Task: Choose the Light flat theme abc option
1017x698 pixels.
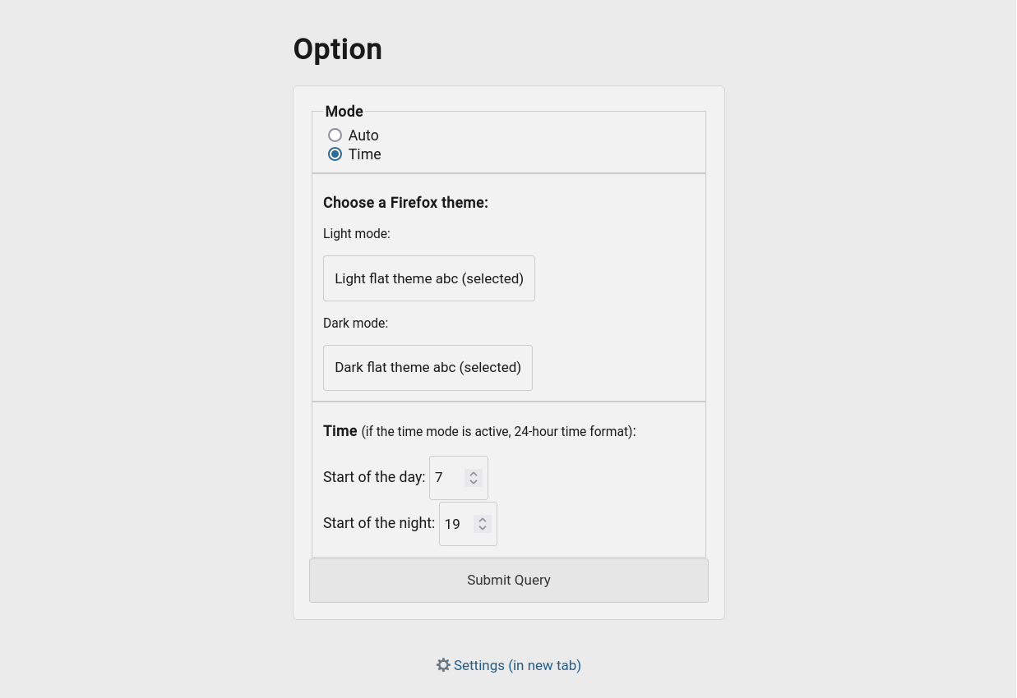Action: pyautogui.click(x=429, y=278)
